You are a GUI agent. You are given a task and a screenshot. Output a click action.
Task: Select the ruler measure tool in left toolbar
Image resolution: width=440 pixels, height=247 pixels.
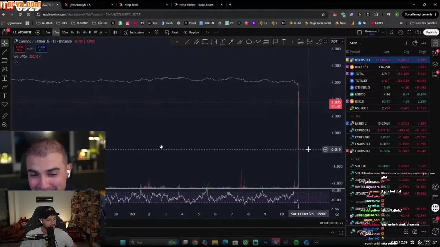point(4,116)
